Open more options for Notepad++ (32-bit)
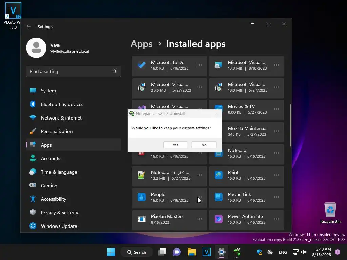This screenshot has height=260, width=347. 199,175
